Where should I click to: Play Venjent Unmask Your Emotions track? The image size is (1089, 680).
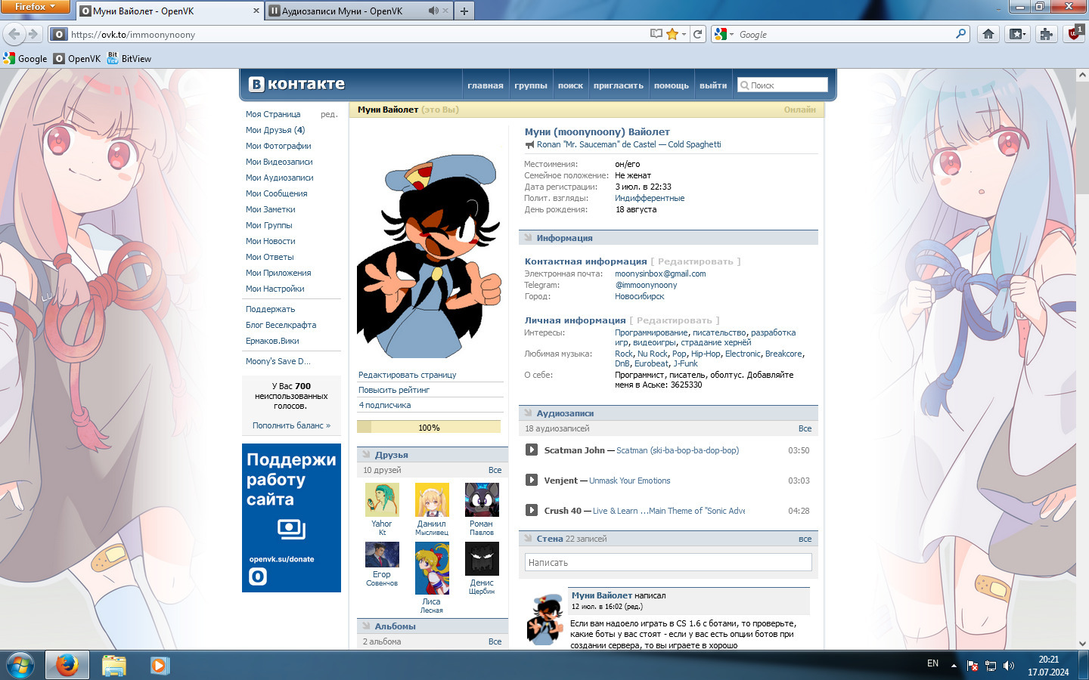(x=532, y=481)
